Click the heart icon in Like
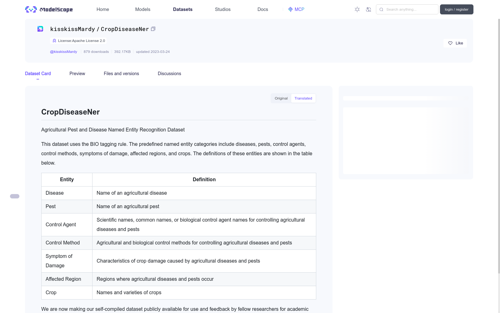500x313 pixels. click(x=450, y=43)
